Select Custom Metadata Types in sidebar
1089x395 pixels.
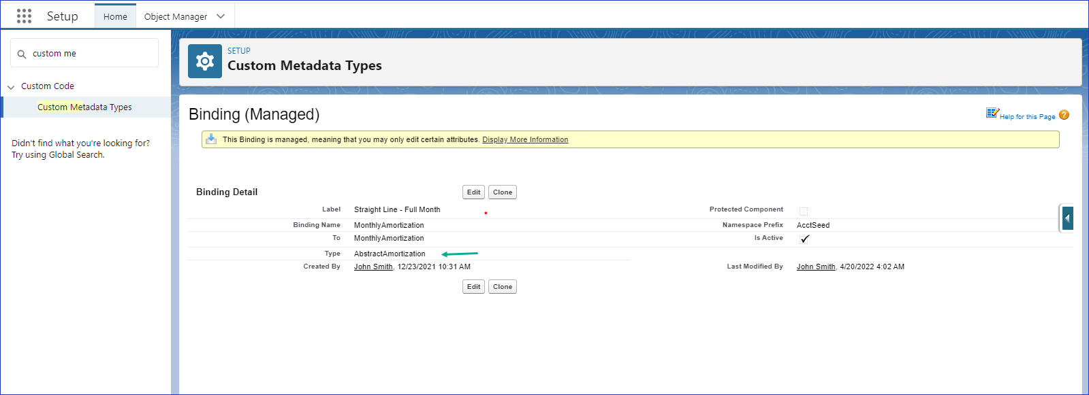coord(84,107)
